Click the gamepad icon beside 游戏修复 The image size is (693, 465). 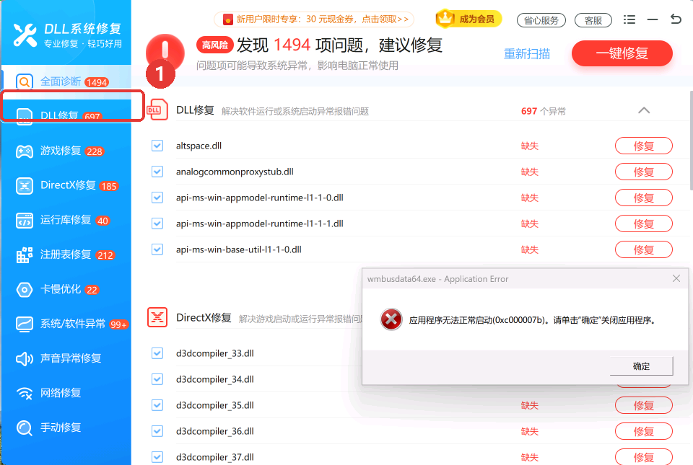coord(25,151)
